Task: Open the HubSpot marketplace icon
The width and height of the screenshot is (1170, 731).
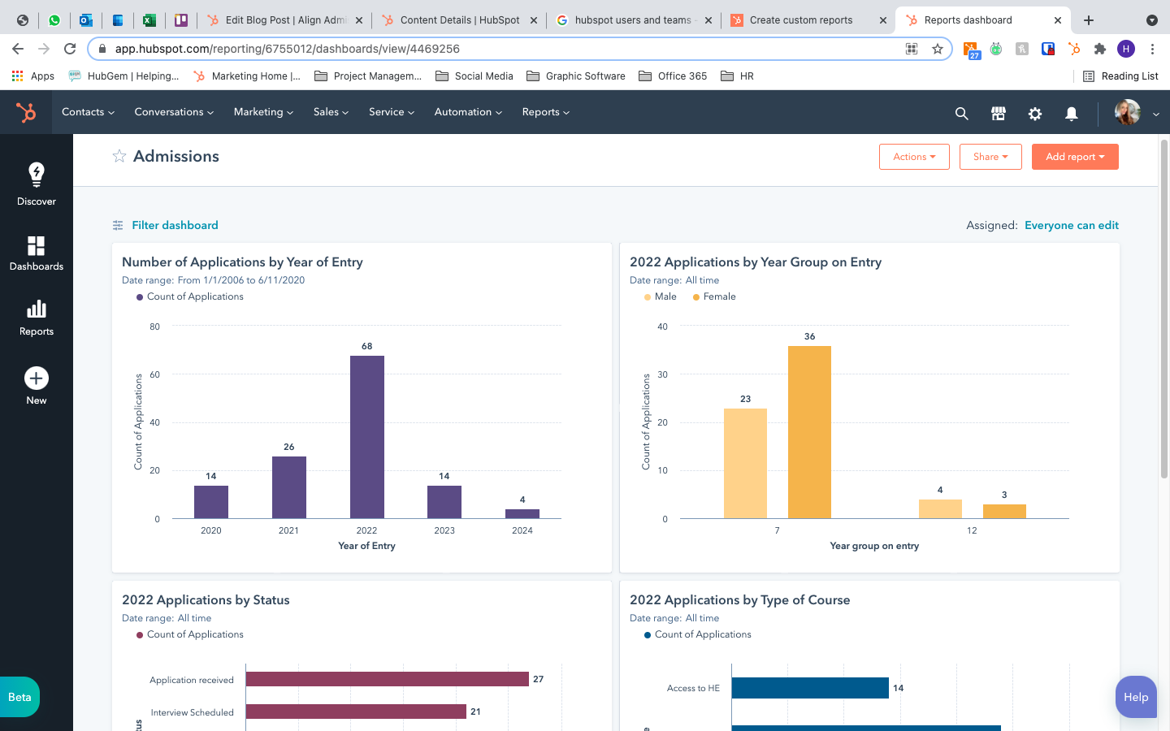Action: point(999,114)
